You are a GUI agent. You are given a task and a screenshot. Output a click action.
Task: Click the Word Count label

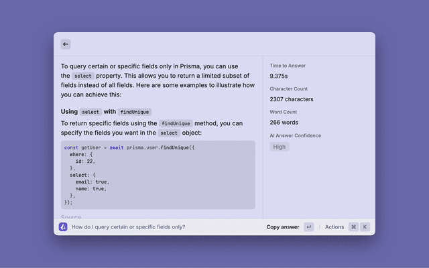[284, 112]
